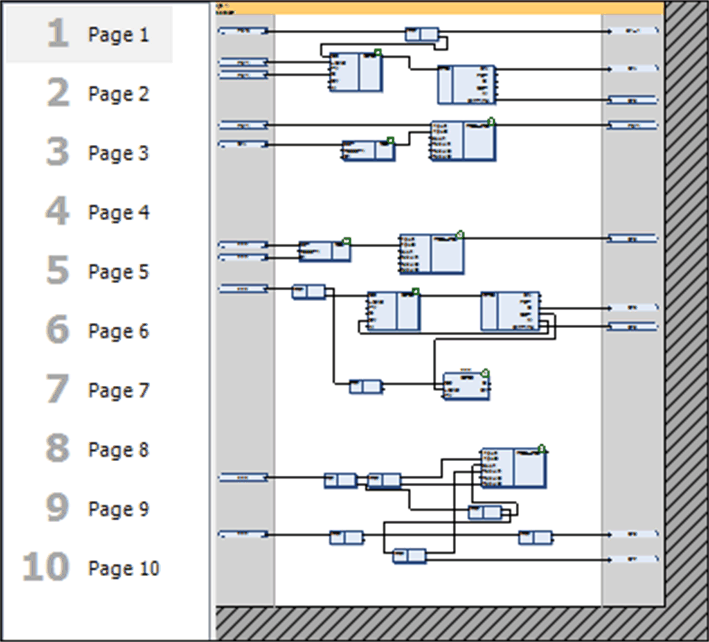Jump to Page 7
This screenshot has height=642, width=709.
click(x=118, y=390)
